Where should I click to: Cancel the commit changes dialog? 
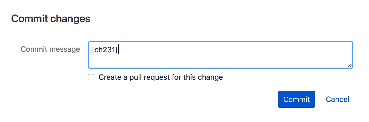(x=337, y=99)
